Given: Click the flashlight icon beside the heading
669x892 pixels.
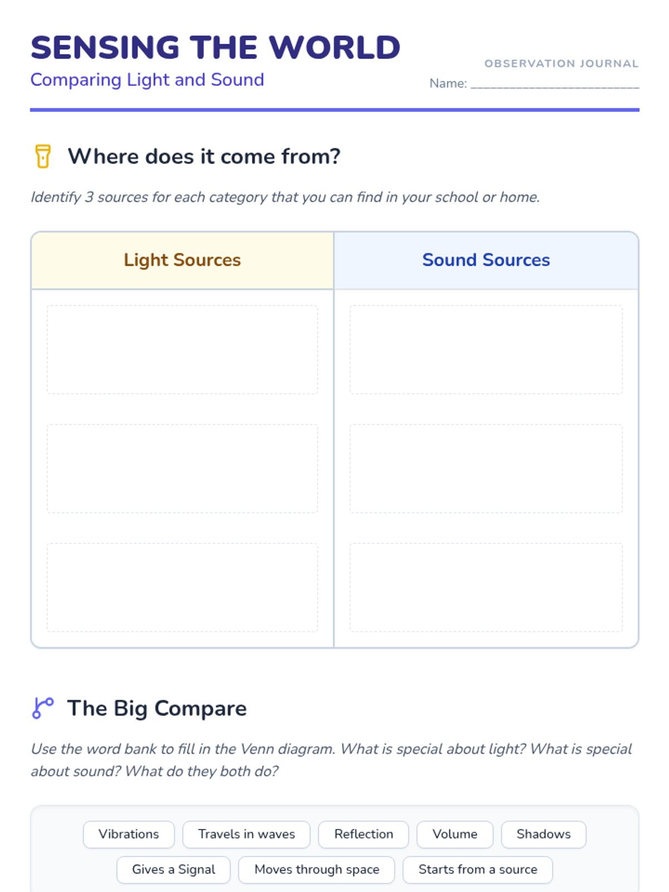Looking at the screenshot, I should click(x=43, y=156).
